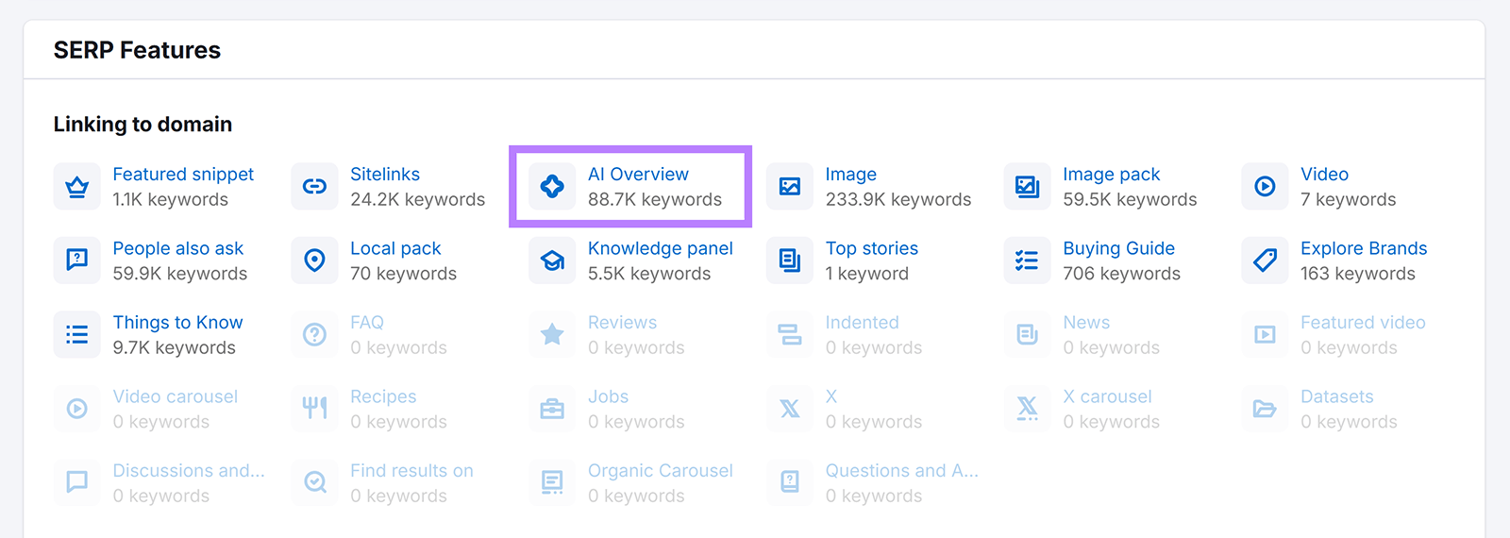Click the Things to Know list icon

pyautogui.click(x=77, y=335)
